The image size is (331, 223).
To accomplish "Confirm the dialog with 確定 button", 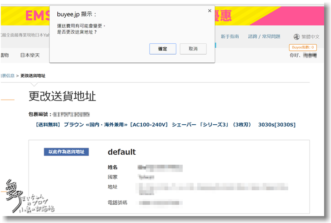I will 163,49.
